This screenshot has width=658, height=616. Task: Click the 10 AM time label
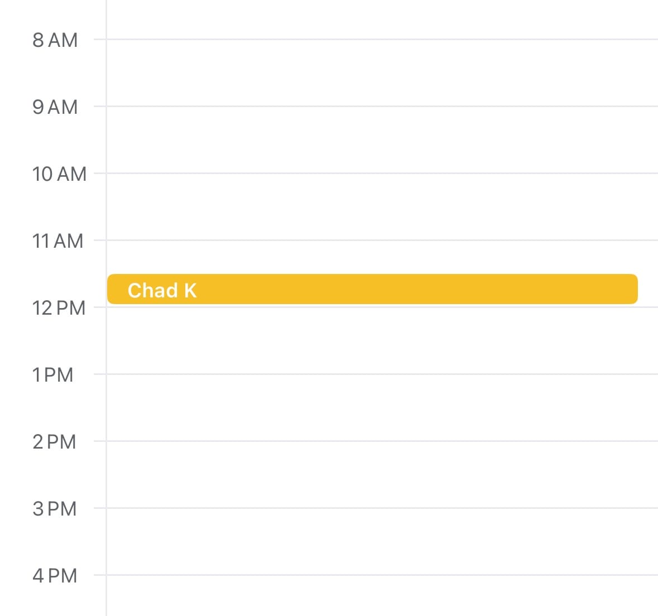(59, 174)
